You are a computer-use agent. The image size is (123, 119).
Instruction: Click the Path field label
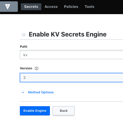pos(23,47)
